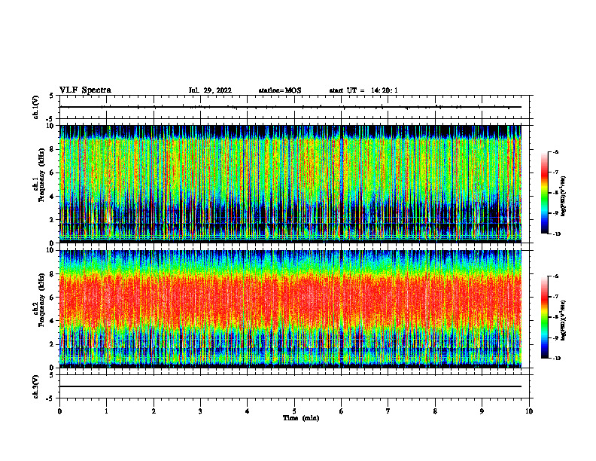Click the ch.1 voltage waveform trace
Viewport: 596px width, 461px height.
point(290,107)
